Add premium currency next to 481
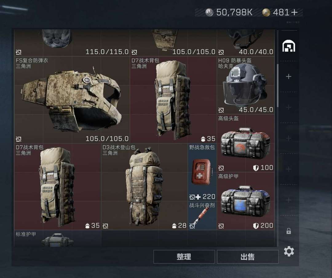The height and width of the screenshot is (278, 332). click(294, 12)
